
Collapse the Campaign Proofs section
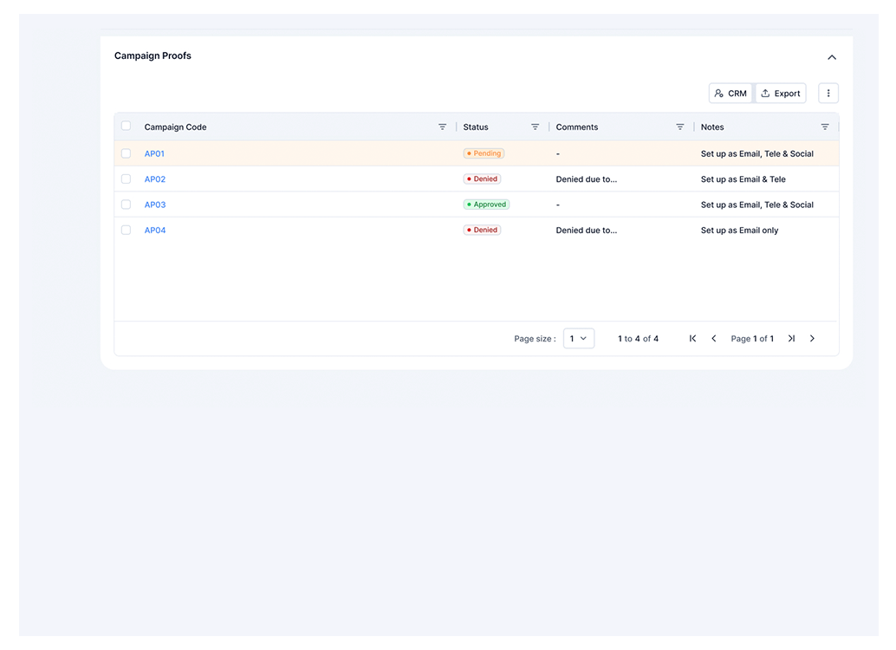pos(832,57)
